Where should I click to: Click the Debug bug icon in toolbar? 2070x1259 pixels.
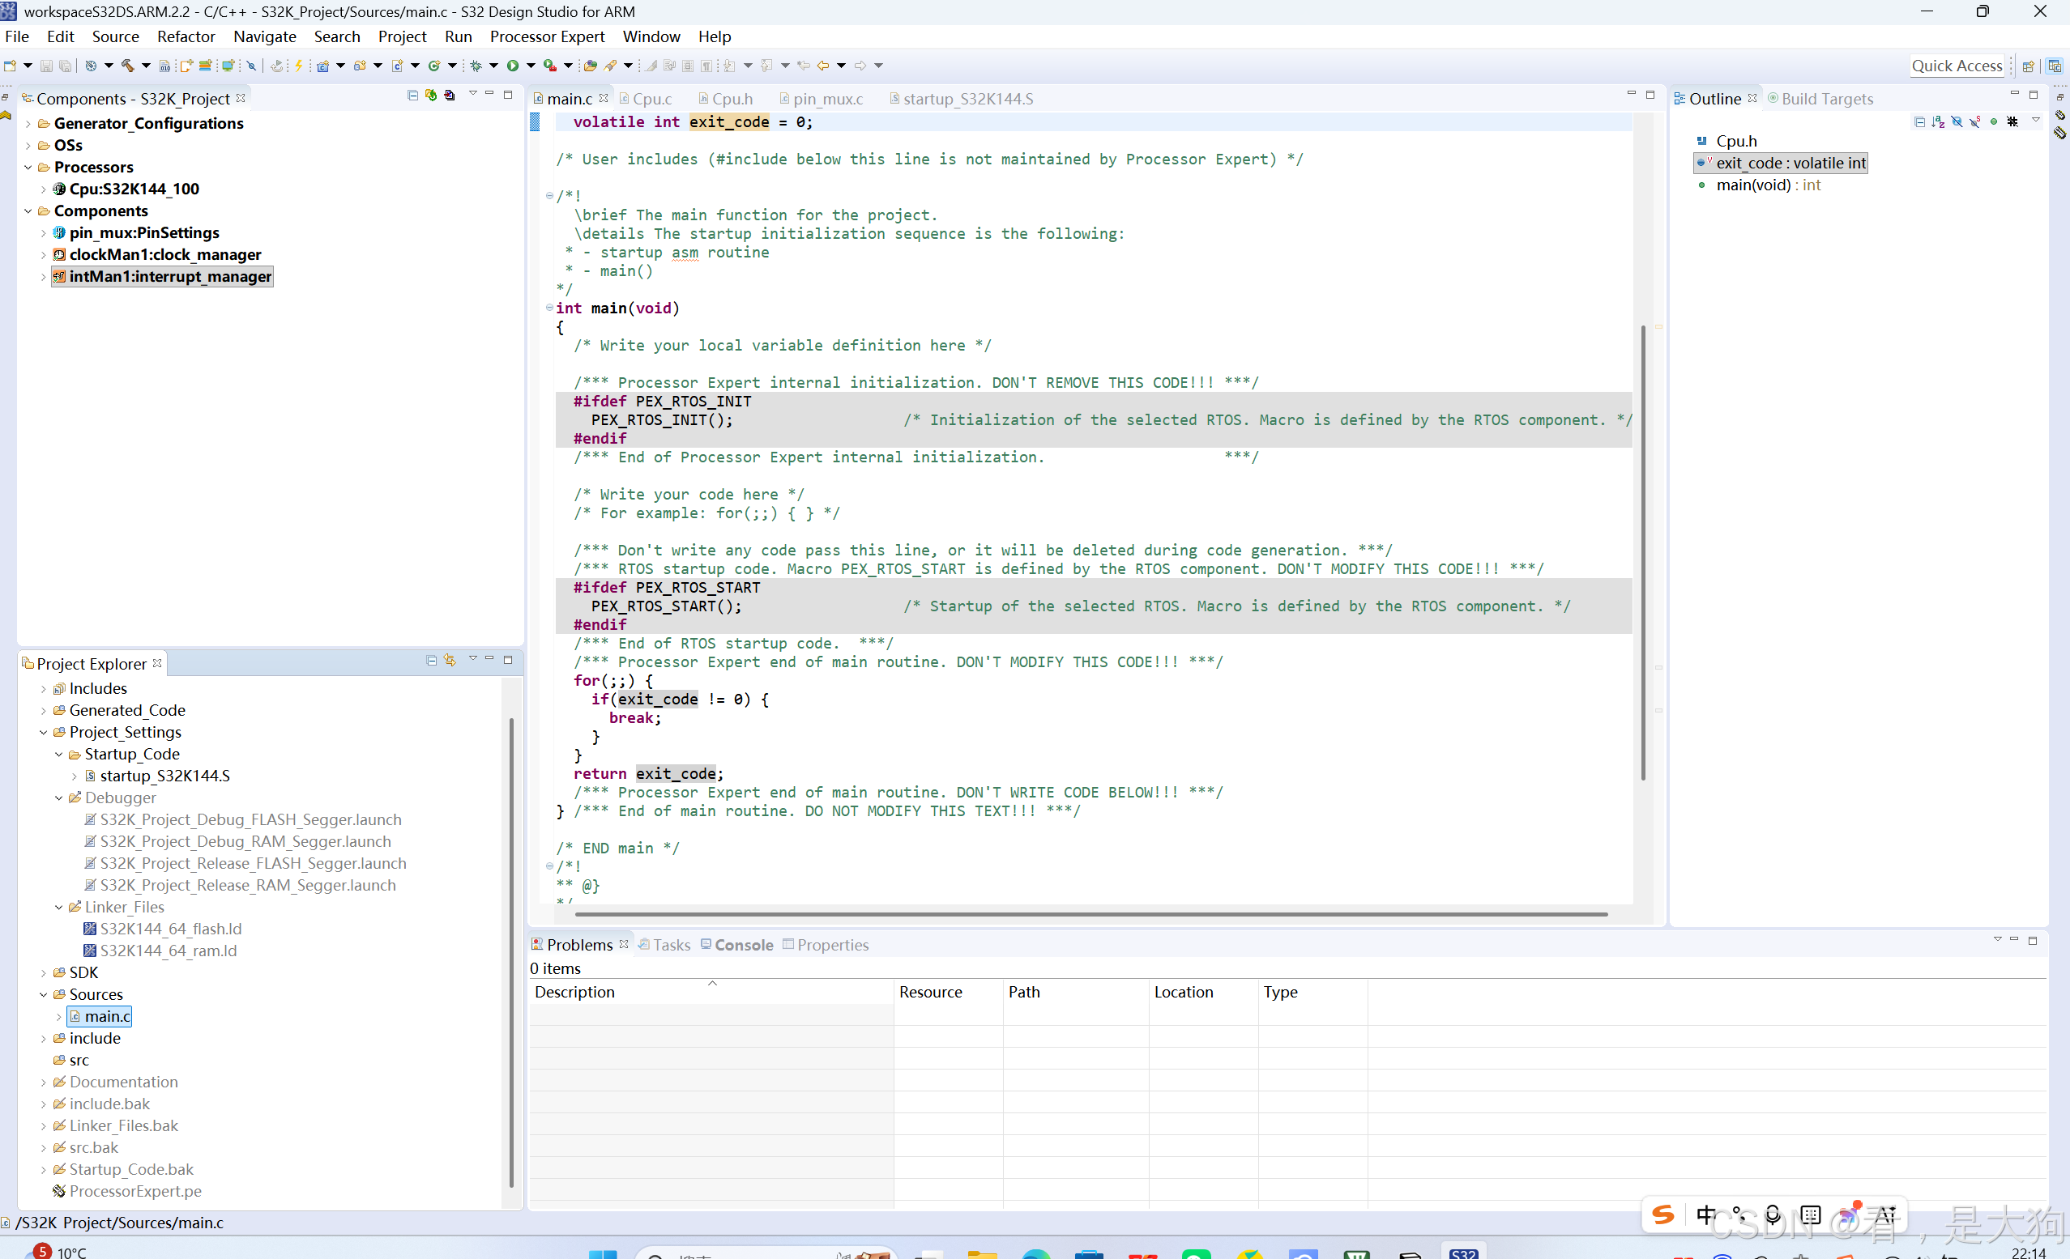(x=476, y=66)
